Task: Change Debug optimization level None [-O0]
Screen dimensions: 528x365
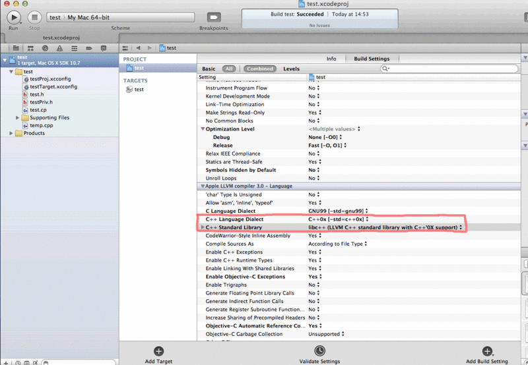Action: click(325, 137)
